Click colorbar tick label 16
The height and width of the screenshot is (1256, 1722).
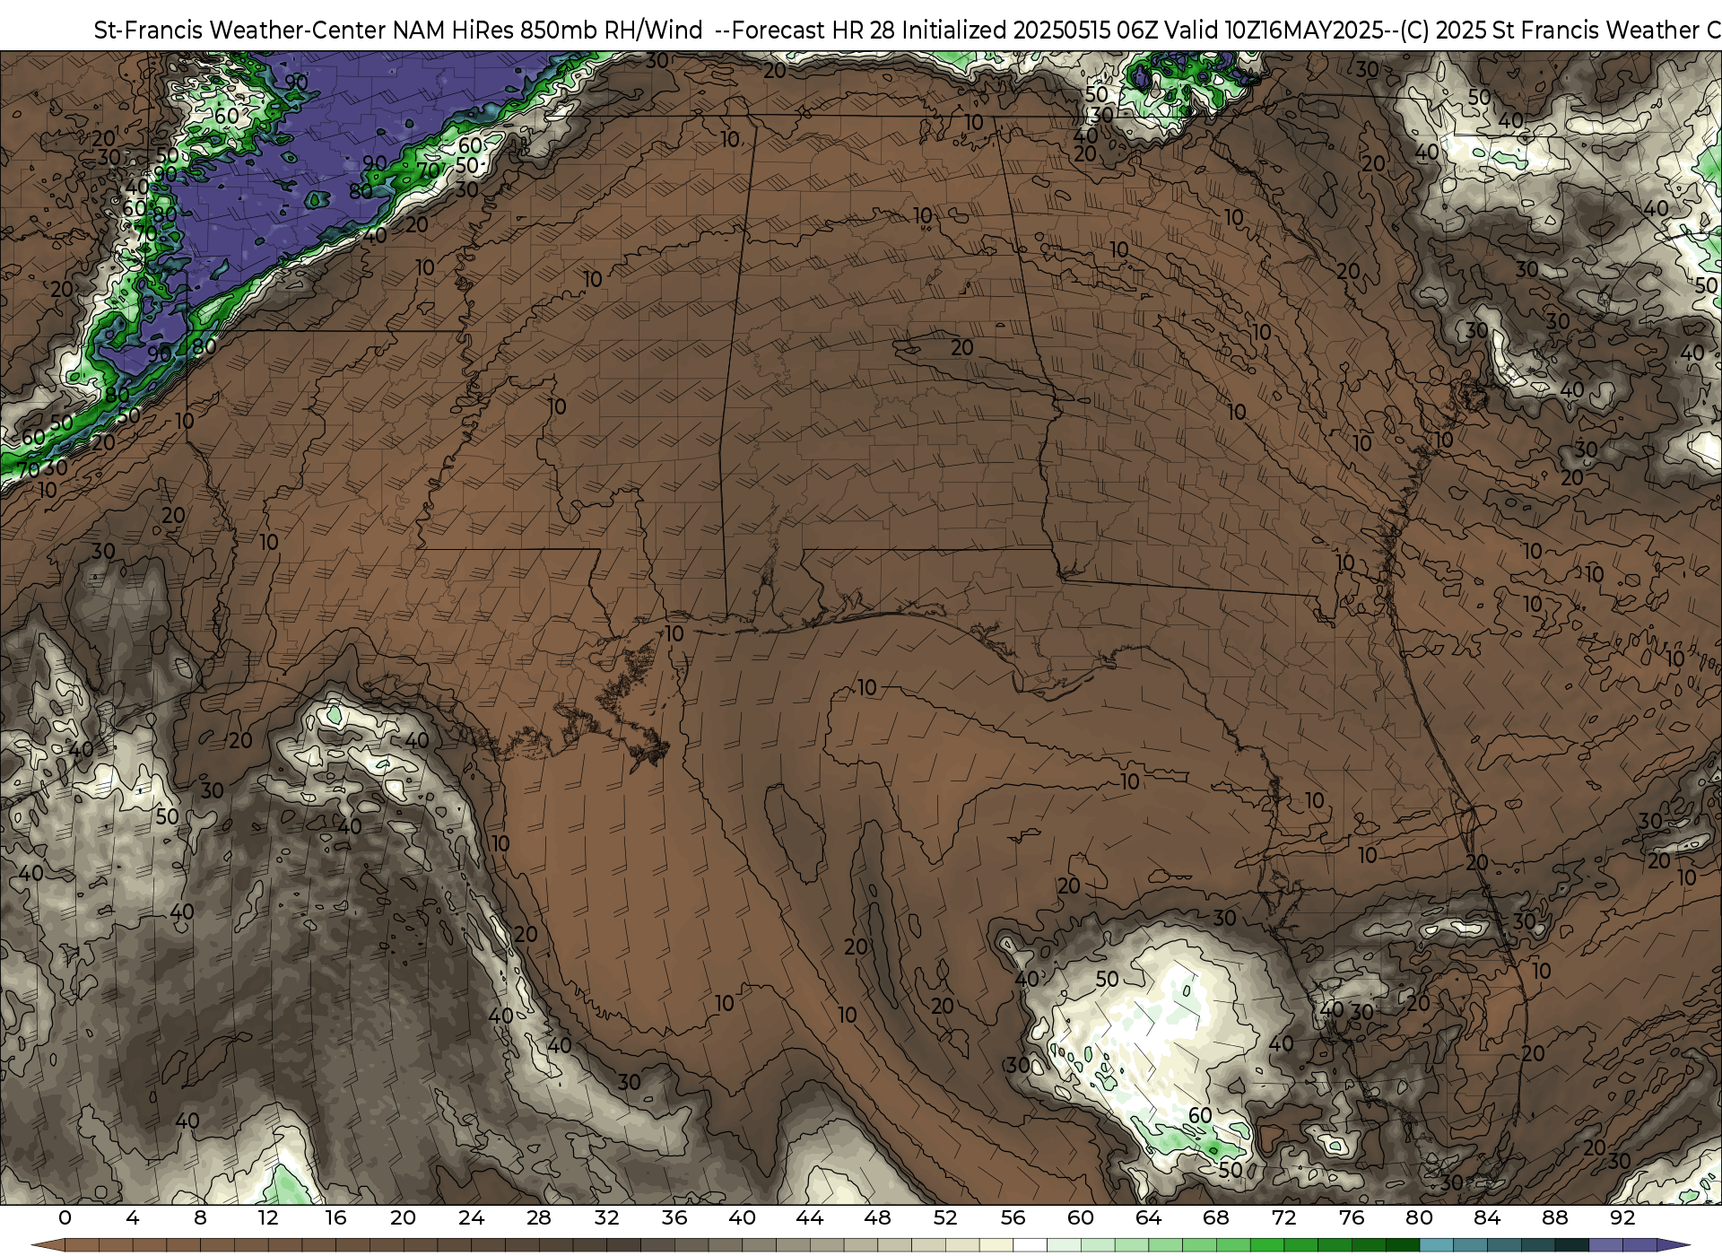coord(335,1217)
